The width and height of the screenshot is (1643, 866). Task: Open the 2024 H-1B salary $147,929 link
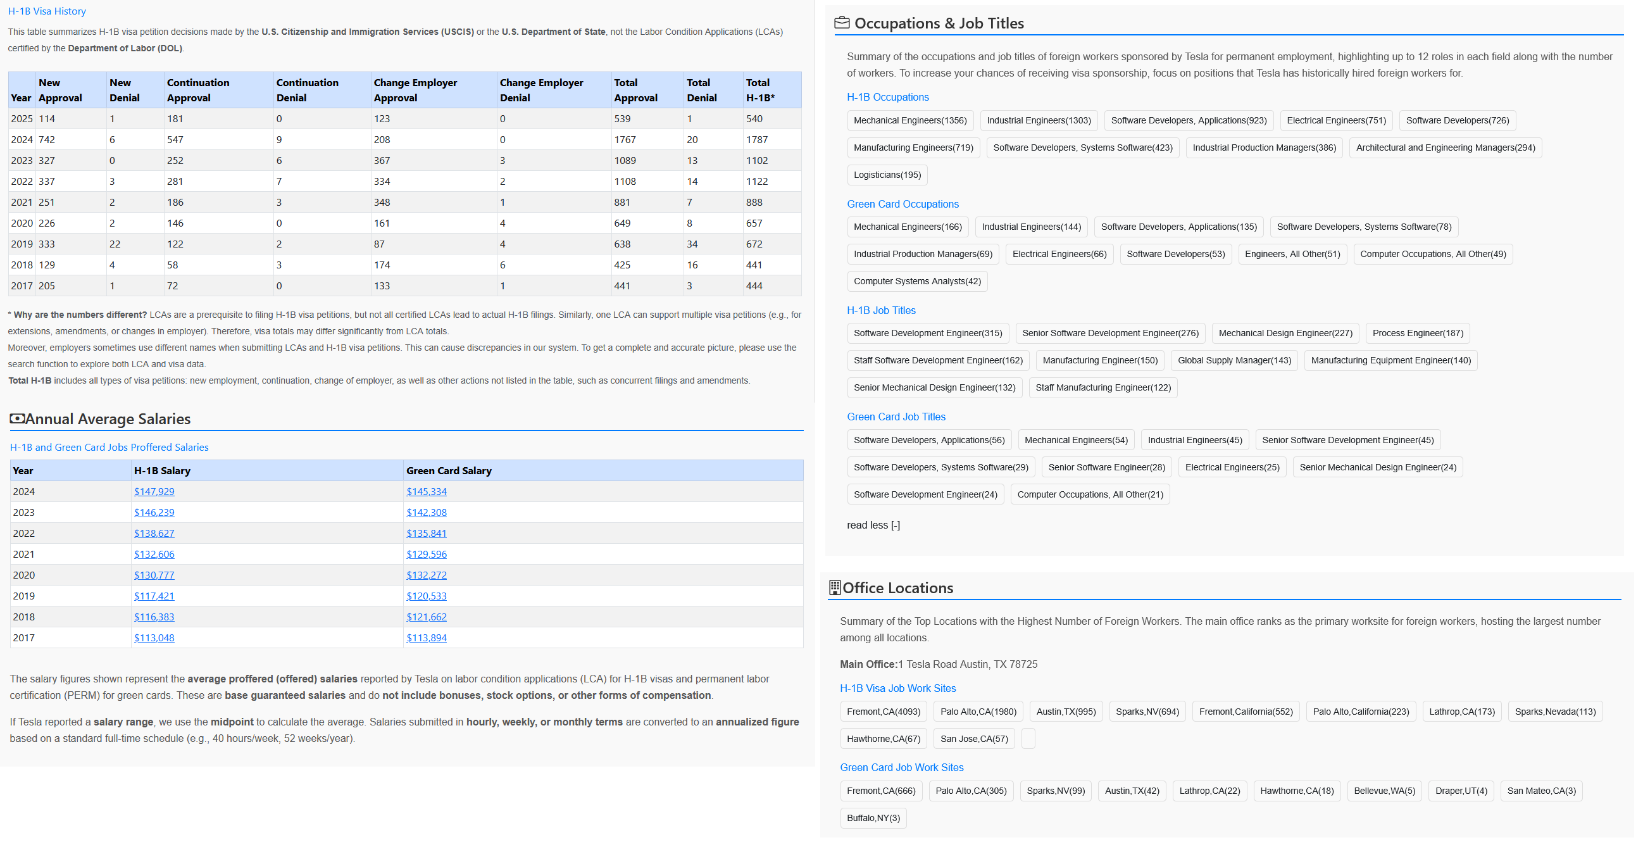pyautogui.click(x=154, y=491)
